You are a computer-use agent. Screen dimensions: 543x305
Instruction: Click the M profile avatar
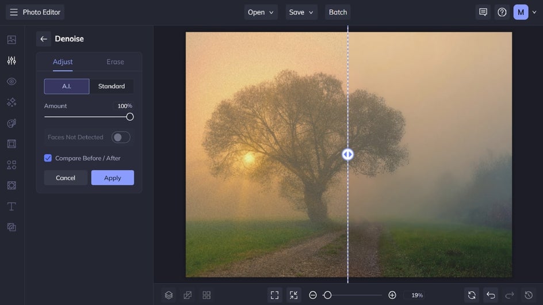pos(521,12)
